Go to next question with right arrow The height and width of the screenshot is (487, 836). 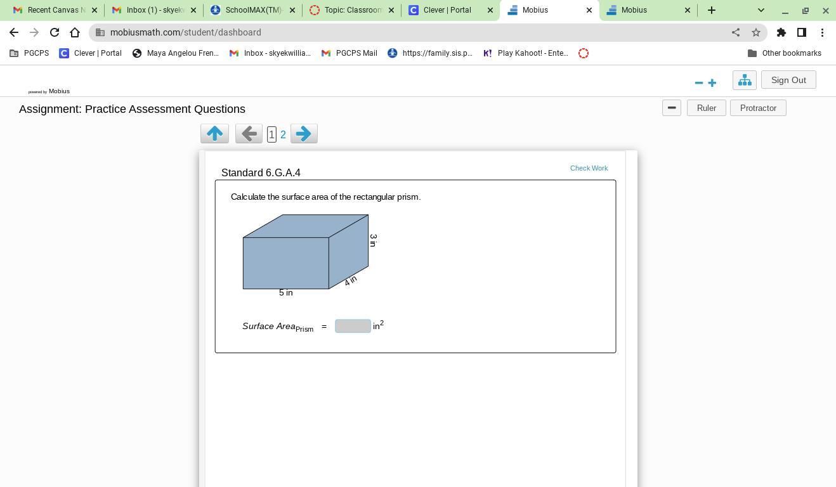(x=304, y=133)
